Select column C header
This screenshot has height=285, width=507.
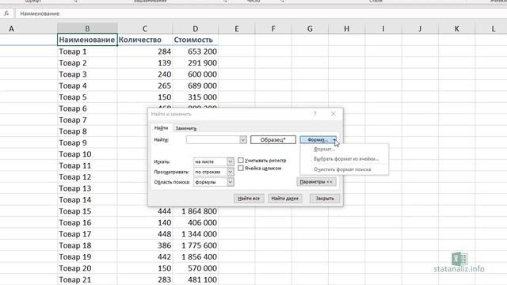tap(145, 28)
